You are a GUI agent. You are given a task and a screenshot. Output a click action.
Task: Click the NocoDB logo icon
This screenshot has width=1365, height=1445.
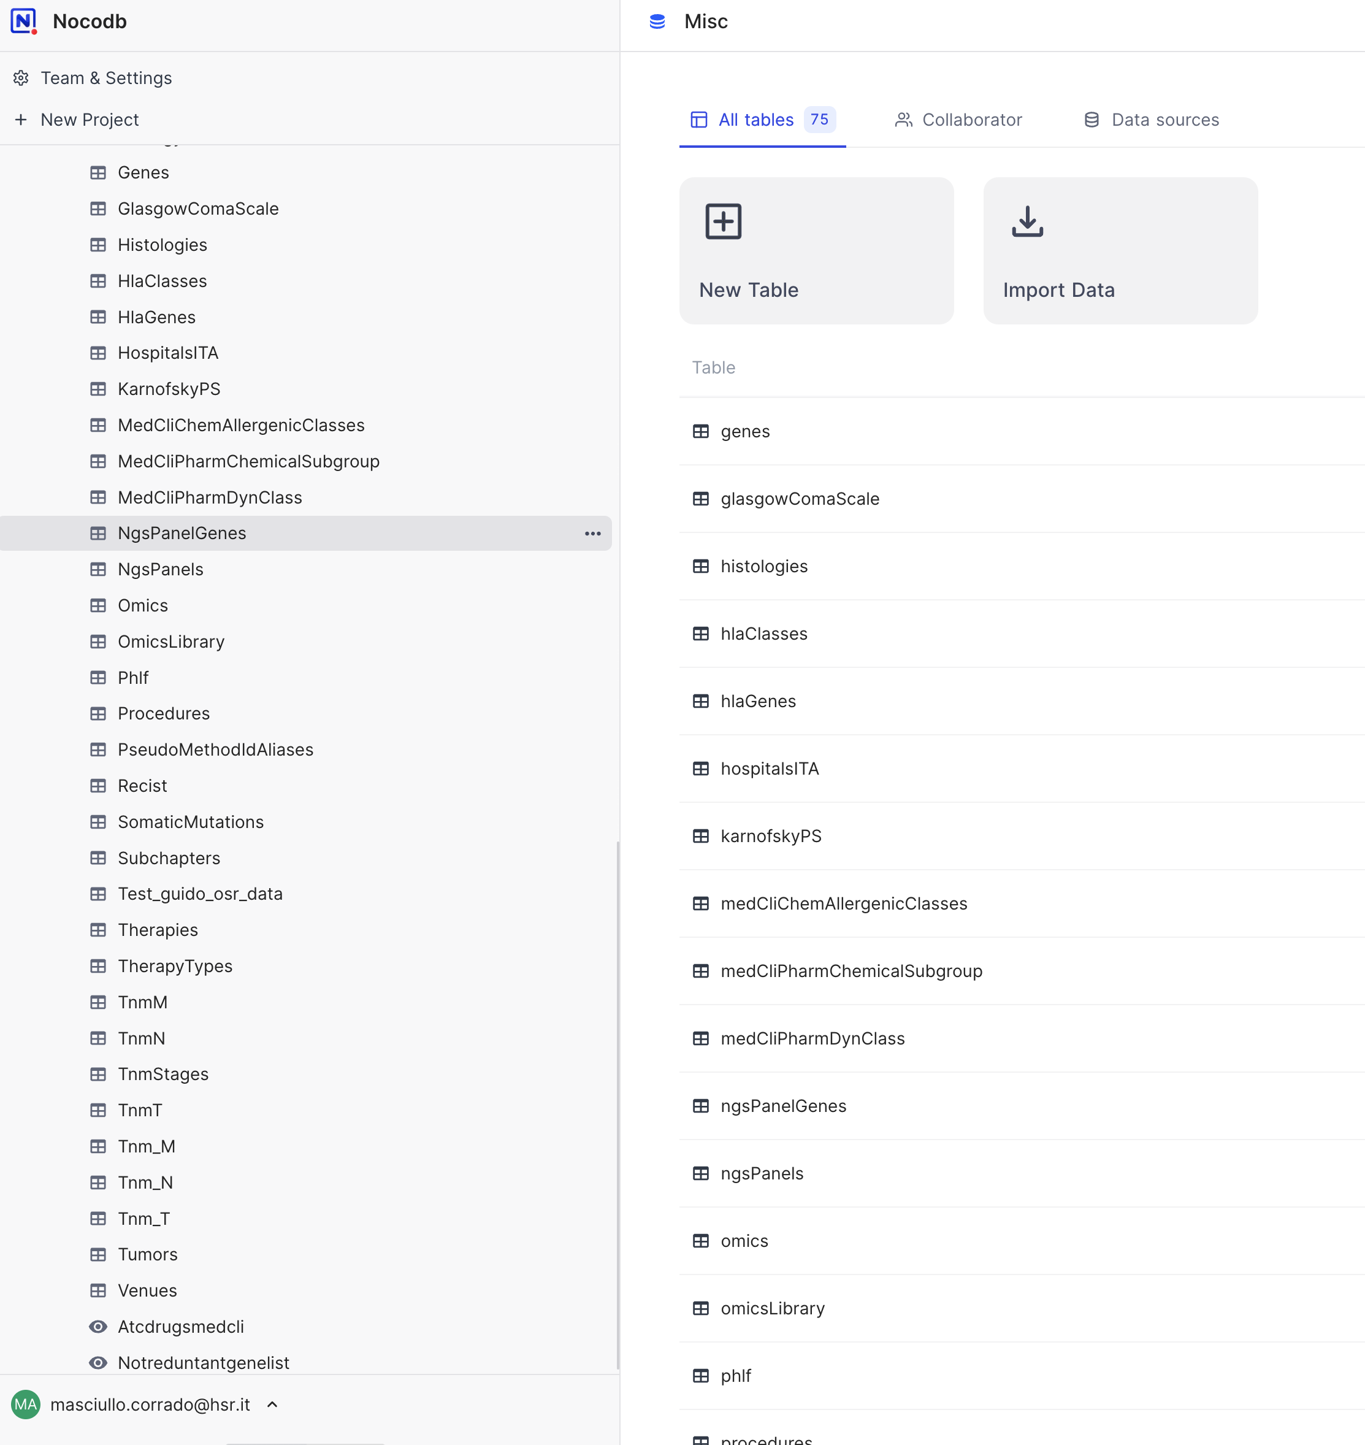23,21
